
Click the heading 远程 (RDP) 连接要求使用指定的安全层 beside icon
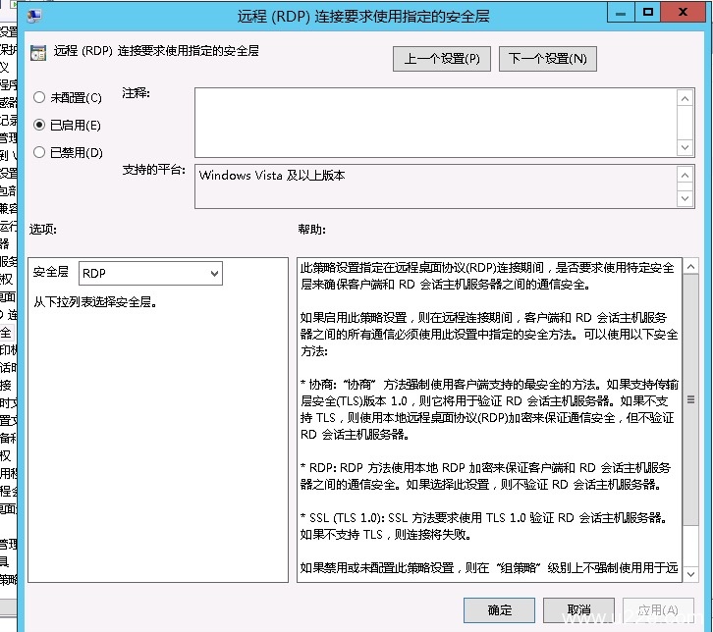coord(156,51)
